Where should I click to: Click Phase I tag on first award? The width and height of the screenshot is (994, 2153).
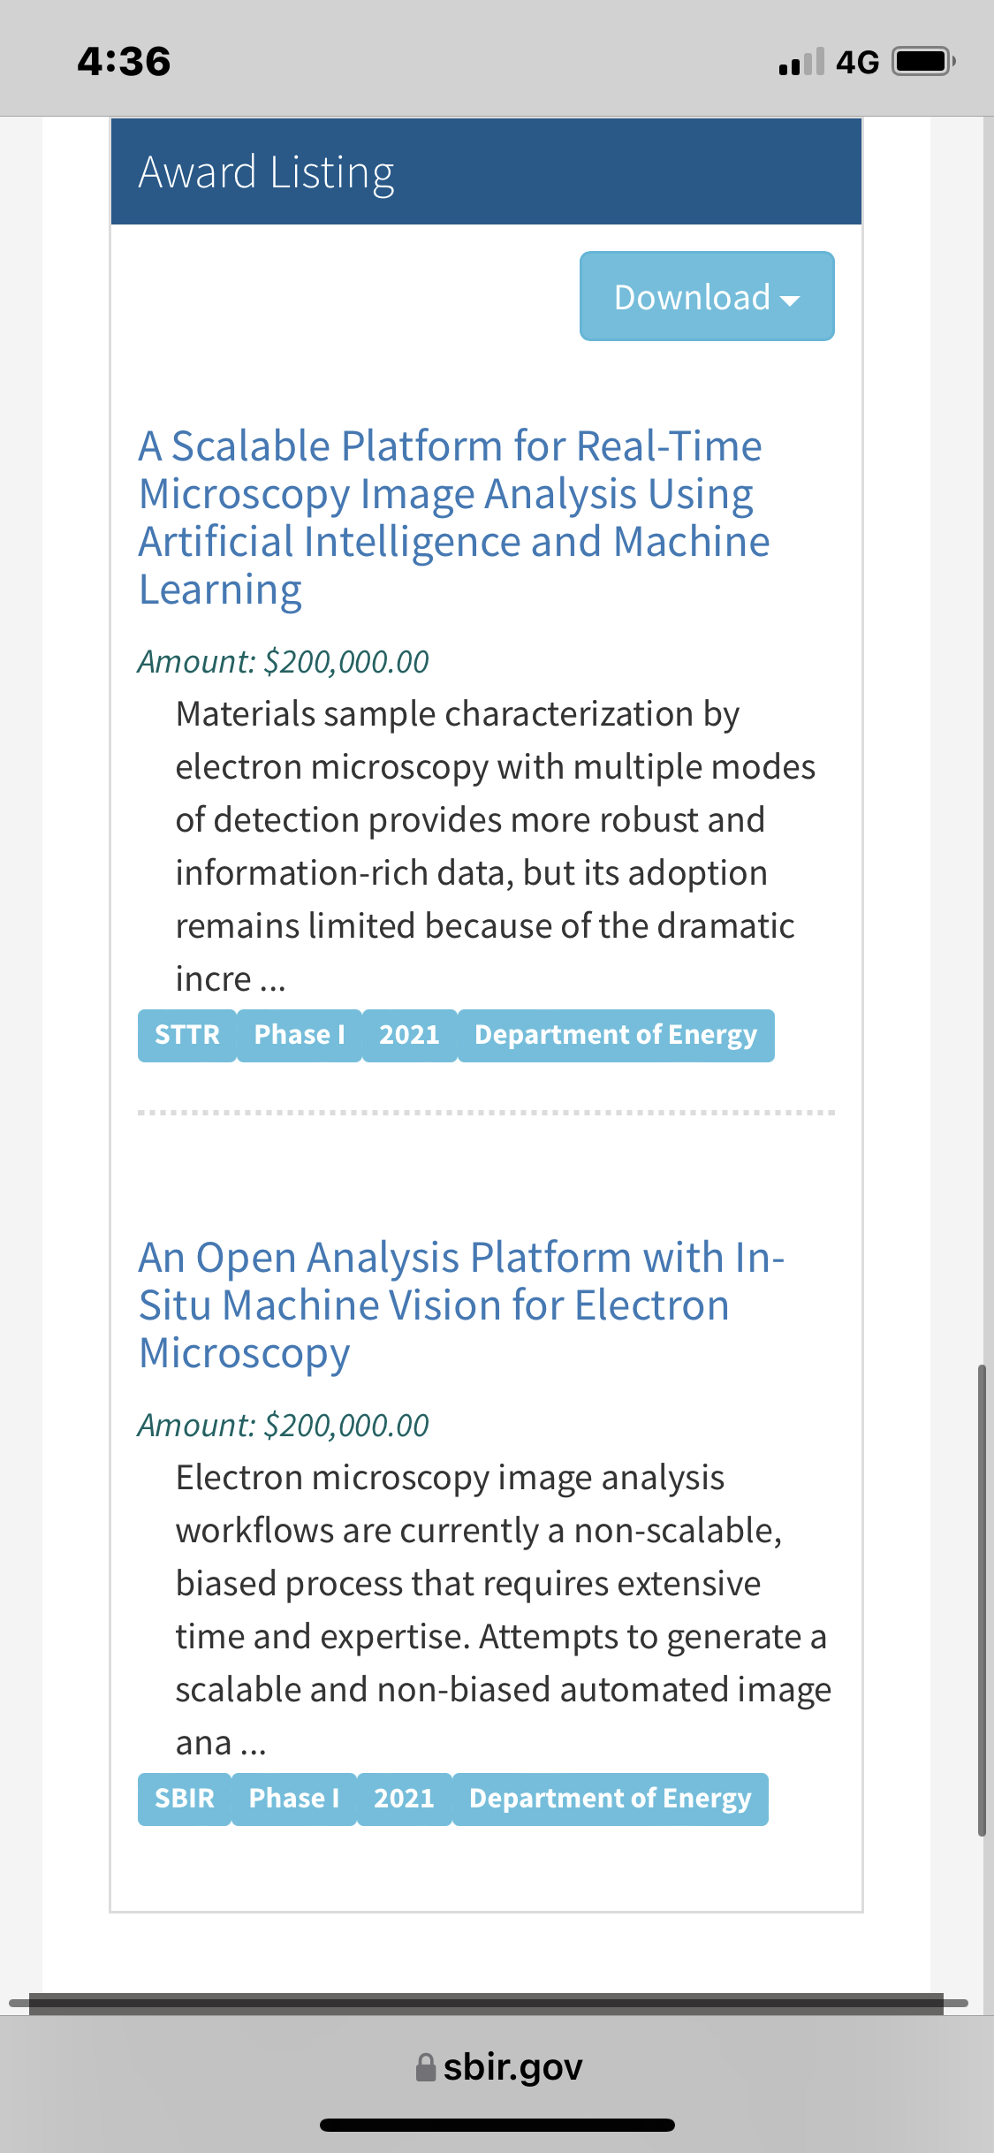pyautogui.click(x=300, y=1035)
